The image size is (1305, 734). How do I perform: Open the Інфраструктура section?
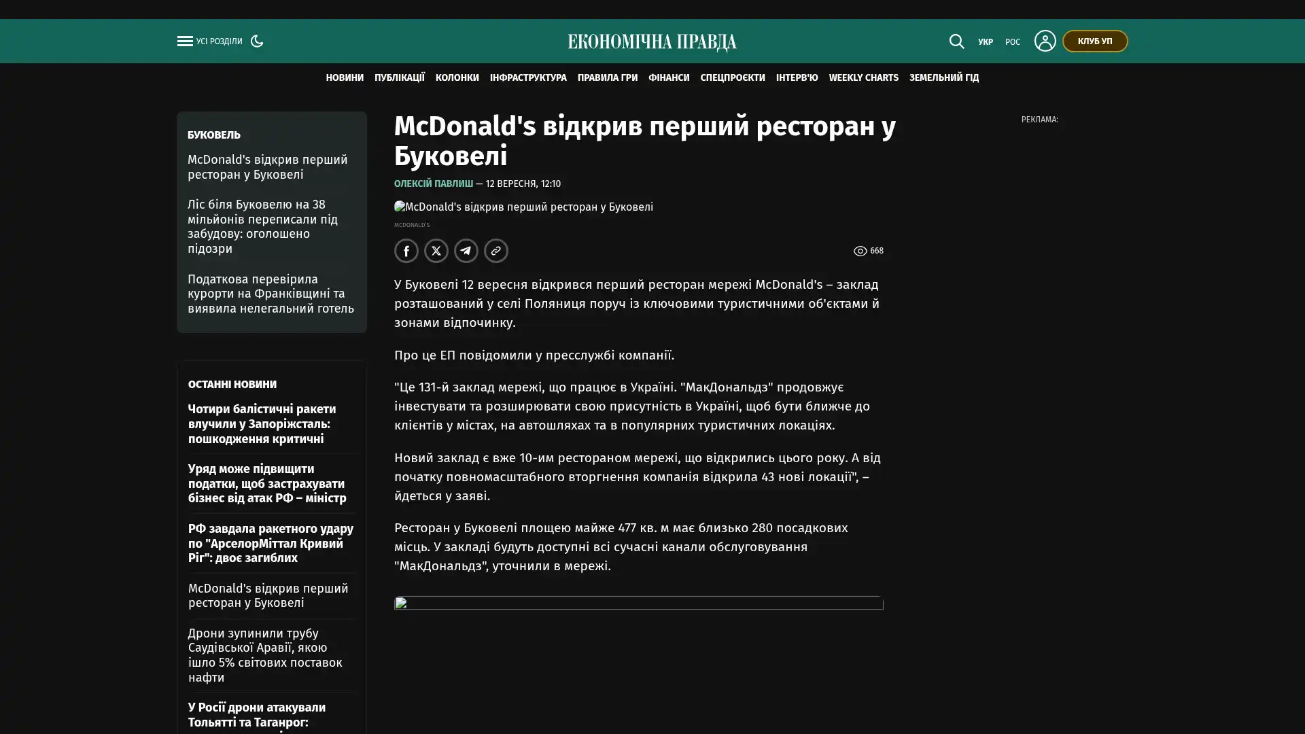tap(528, 77)
